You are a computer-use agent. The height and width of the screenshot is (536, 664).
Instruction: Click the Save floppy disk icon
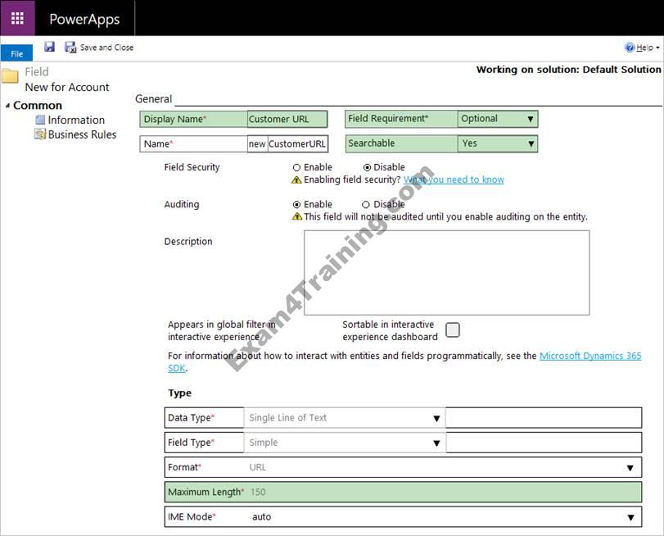pyautogui.click(x=49, y=48)
